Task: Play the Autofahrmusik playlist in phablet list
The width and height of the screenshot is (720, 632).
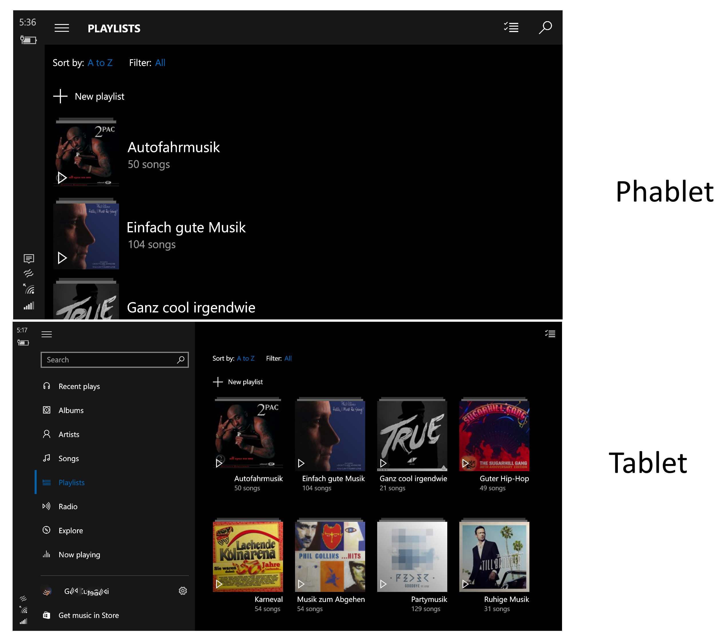Action: pos(62,177)
